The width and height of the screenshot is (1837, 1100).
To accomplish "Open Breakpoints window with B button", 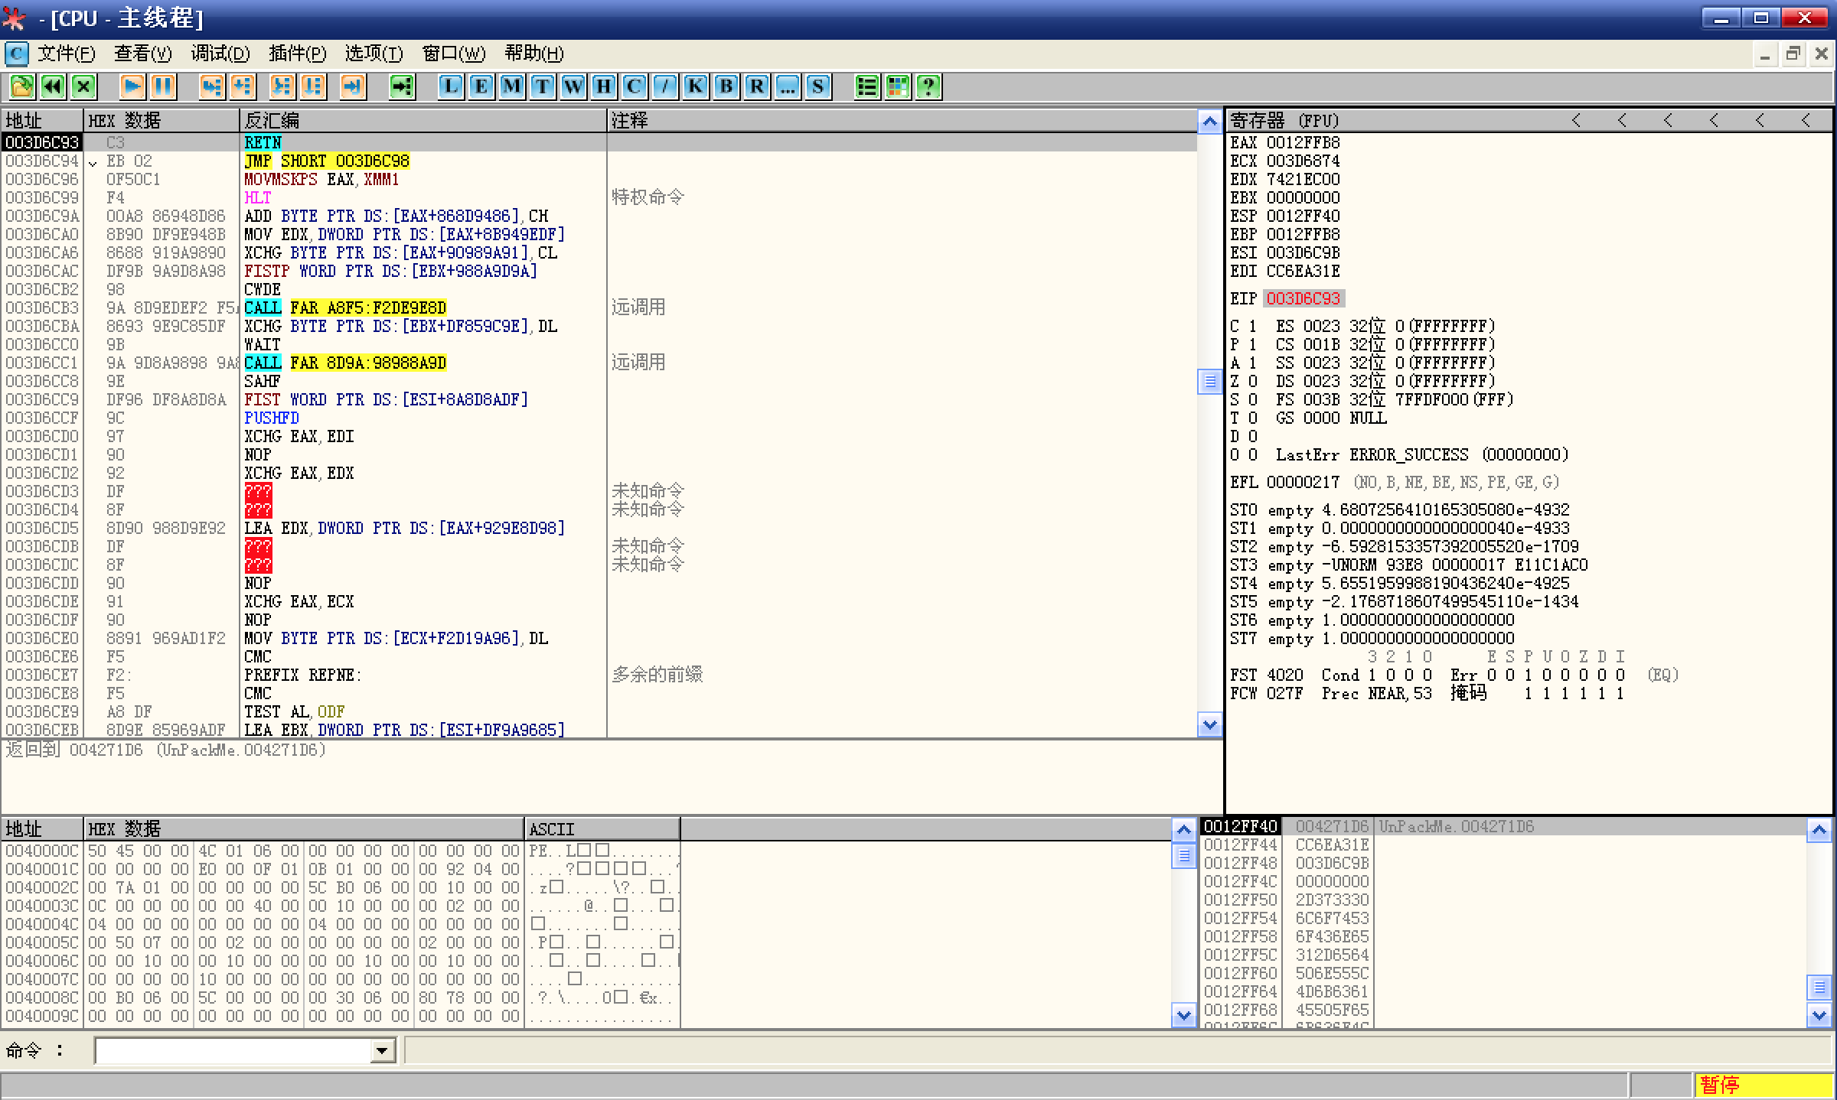I will [726, 86].
